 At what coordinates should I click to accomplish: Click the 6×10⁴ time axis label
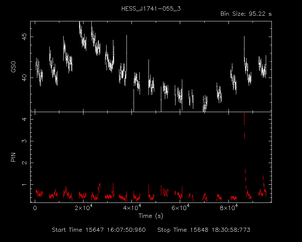tap(180, 207)
